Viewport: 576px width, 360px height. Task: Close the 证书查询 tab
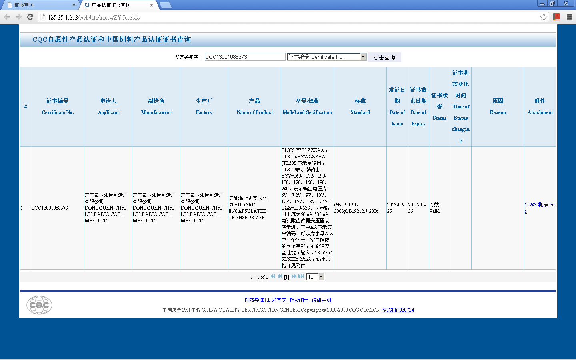pyautogui.click(x=74, y=5)
